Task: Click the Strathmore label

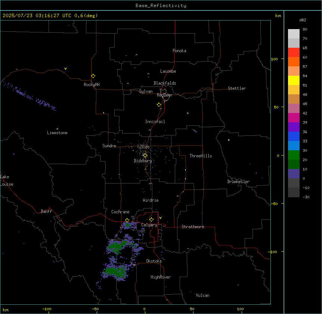Action: [193, 227]
